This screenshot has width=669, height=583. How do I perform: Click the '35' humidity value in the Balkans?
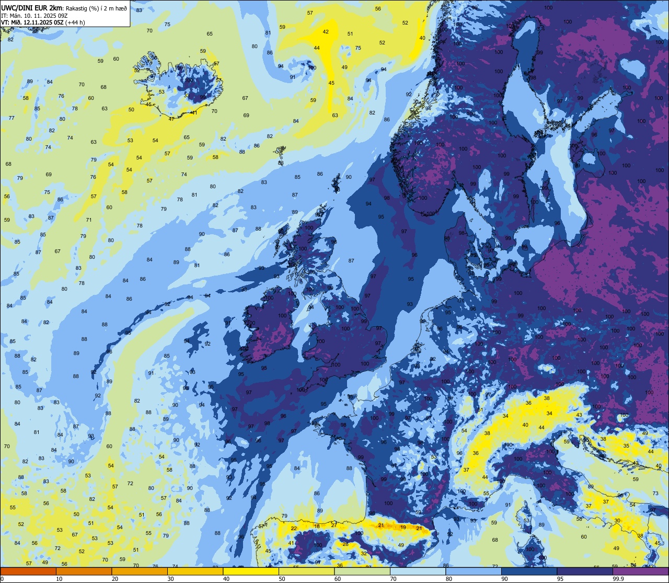coord(626,446)
